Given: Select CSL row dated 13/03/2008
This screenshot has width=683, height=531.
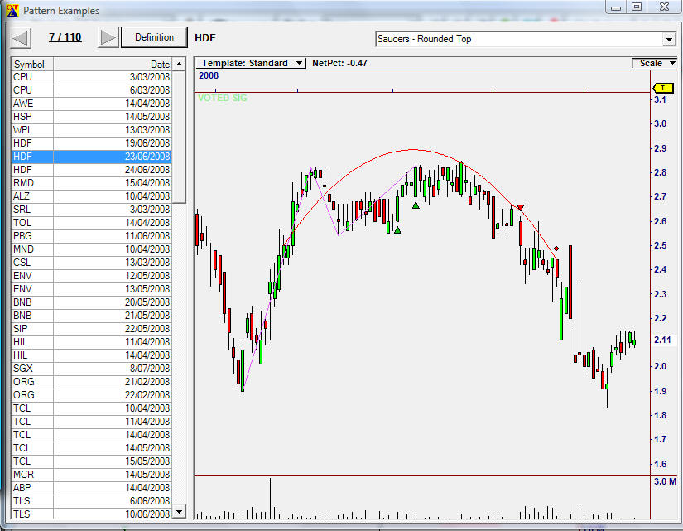Looking at the screenshot, I should [91, 263].
